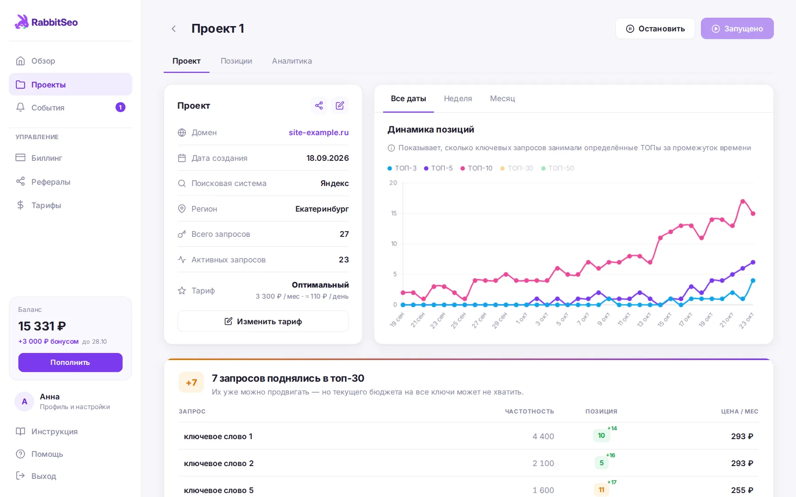Viewport: 796px width, 497px height.
Task: Edit the project via pencil icon
Action: (x=340, y=106)
